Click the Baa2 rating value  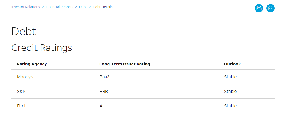coord(105,77)
